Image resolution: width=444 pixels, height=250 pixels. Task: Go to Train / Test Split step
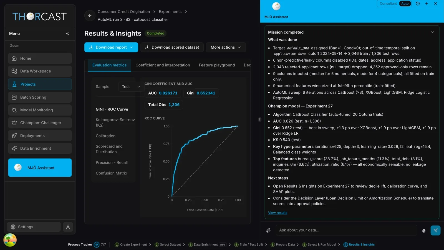coord(248,245)
